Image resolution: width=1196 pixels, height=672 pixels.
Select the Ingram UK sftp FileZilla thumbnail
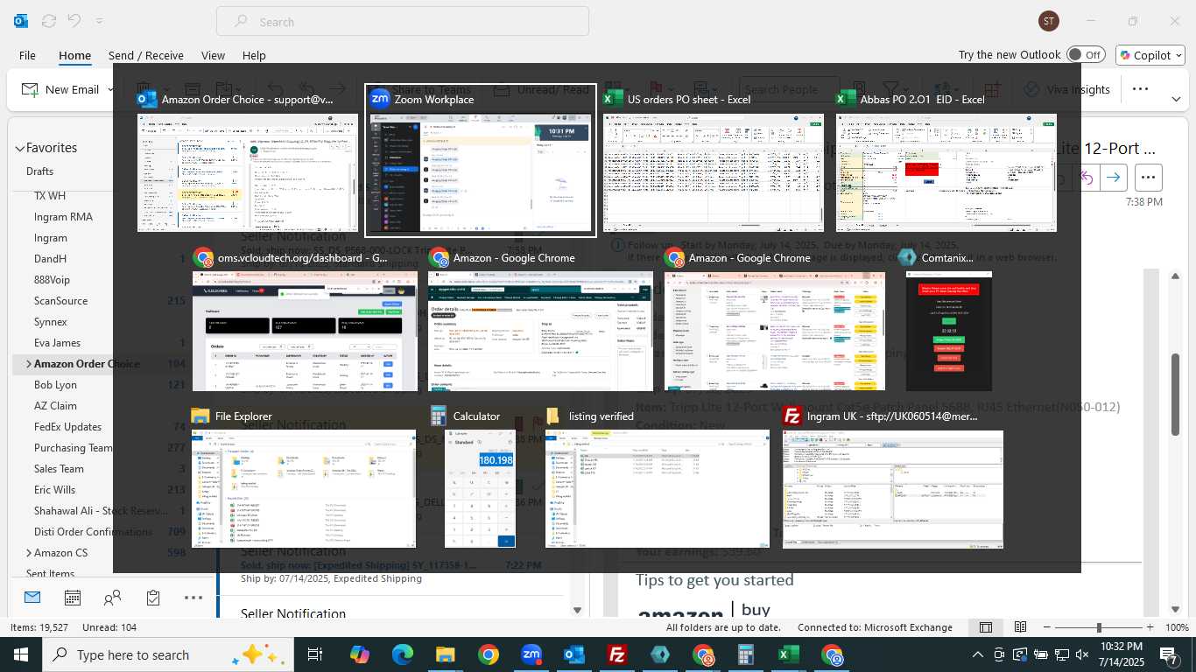click(893, 478)
